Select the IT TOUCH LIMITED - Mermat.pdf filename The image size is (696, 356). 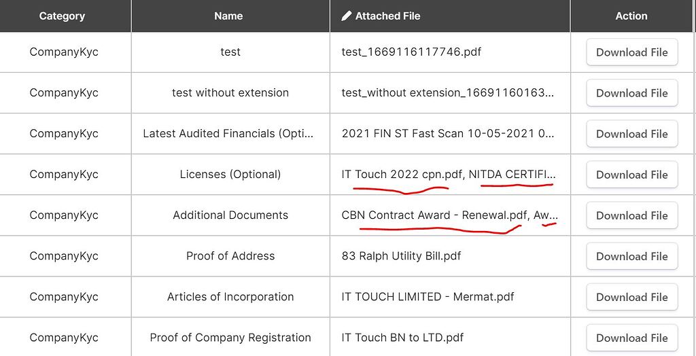(x=428, y=297)
